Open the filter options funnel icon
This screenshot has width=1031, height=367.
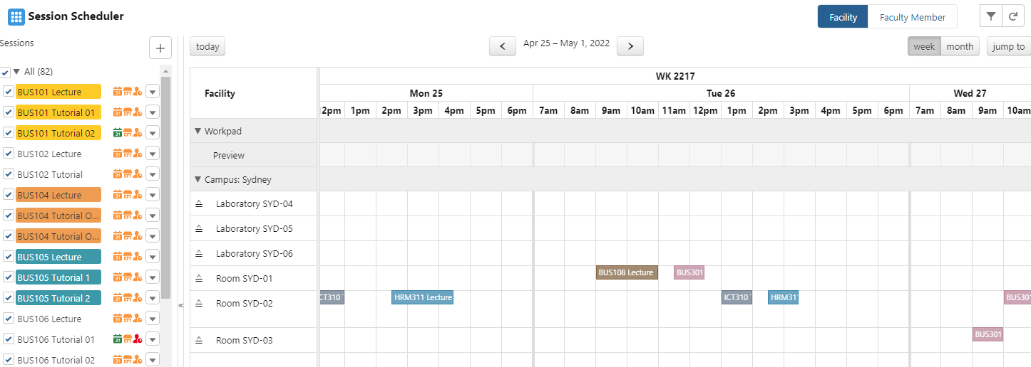tap(991, 17)
